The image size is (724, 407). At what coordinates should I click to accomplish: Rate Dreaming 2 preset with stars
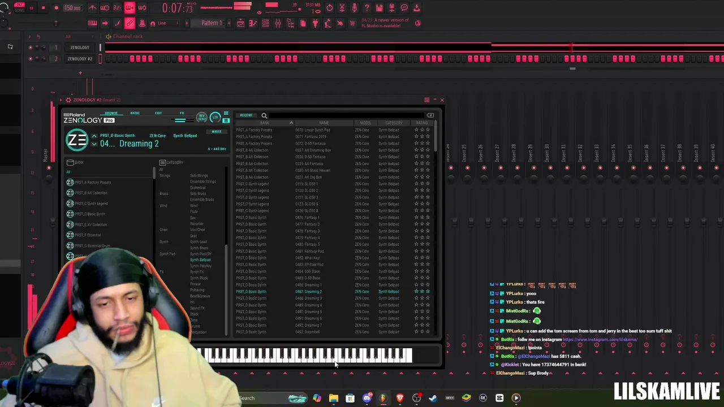pyautogui.click(x=422, y=292)
